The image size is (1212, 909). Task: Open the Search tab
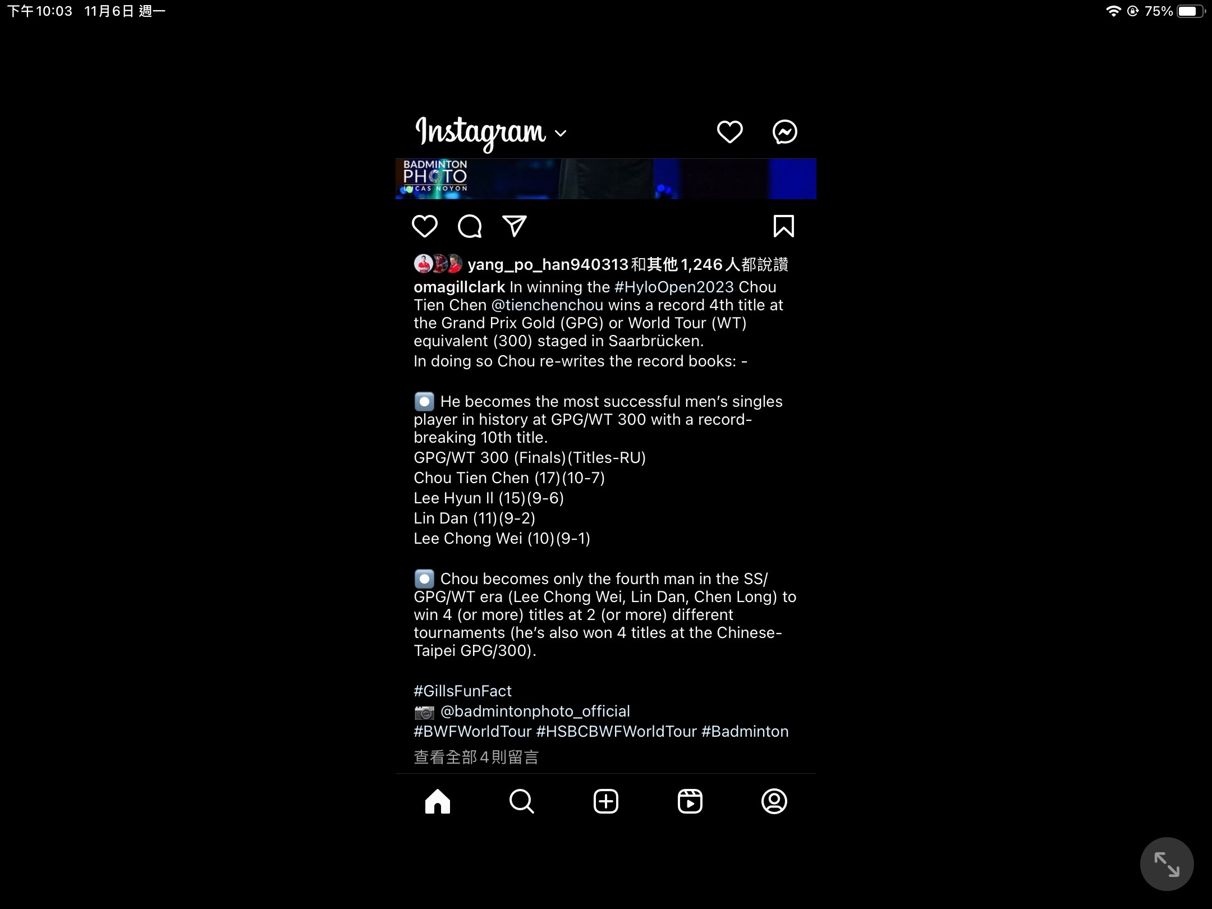[522, 801]
